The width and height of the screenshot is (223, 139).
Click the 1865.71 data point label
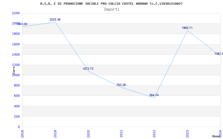coord(187,28)
